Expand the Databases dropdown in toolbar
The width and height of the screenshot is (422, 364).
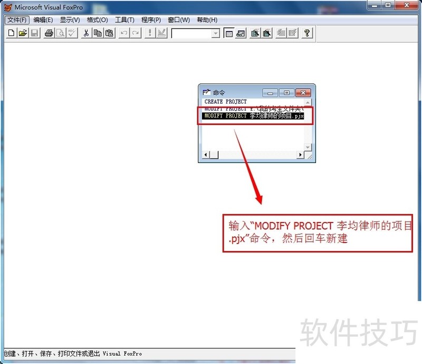click(215, 33)
